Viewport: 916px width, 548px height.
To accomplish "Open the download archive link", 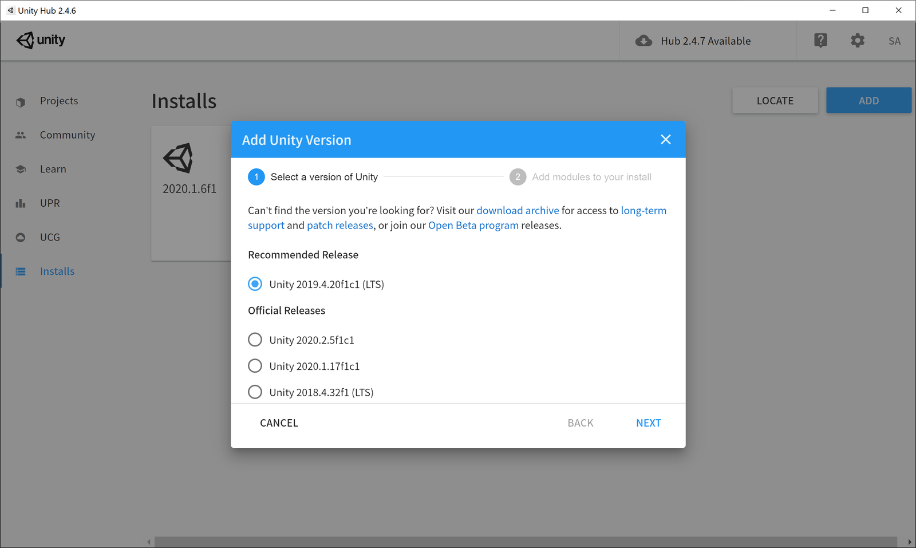I will 518,210.
